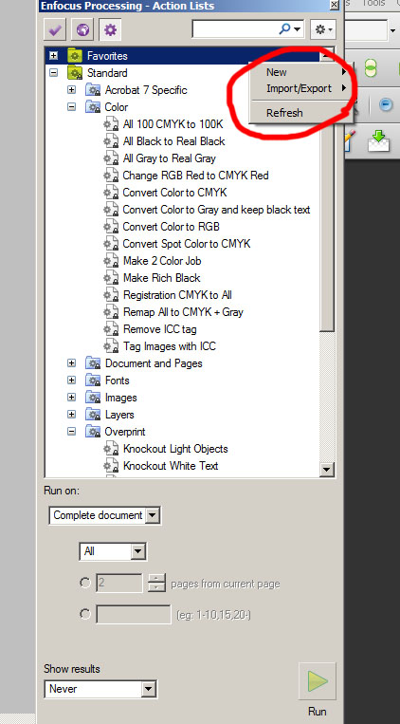The width and height of the screenshot is (400, 724).
Task: Select Make Rich Black action list
Action: point(161,278)
